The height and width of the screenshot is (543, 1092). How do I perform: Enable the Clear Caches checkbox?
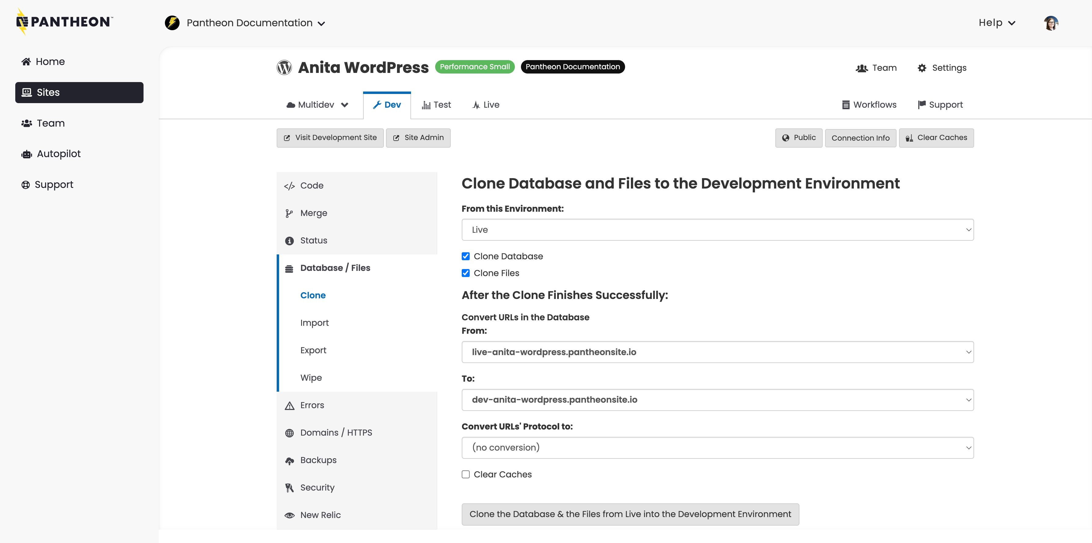[x=465, y=474]
